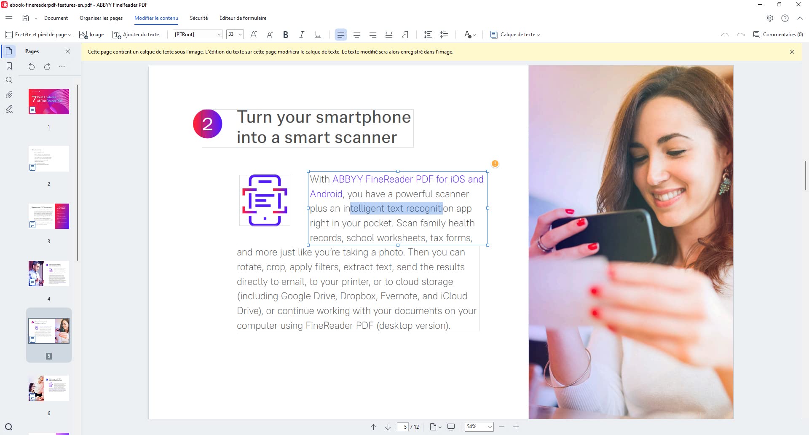Adjust line spacing icon
Viewport: 809px width, 435px height.
pyautogui.click(x=428, y=35)
